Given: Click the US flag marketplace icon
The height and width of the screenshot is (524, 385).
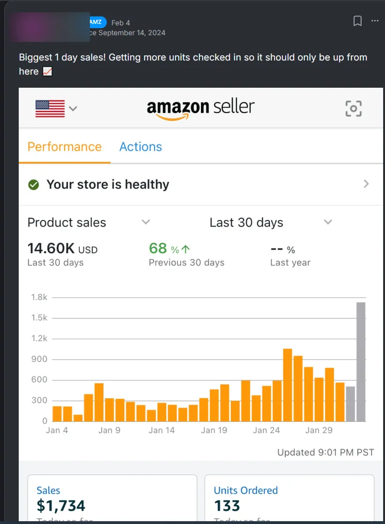Looking at the screenshot, I should pyautogui.click(x=50, y=109).
